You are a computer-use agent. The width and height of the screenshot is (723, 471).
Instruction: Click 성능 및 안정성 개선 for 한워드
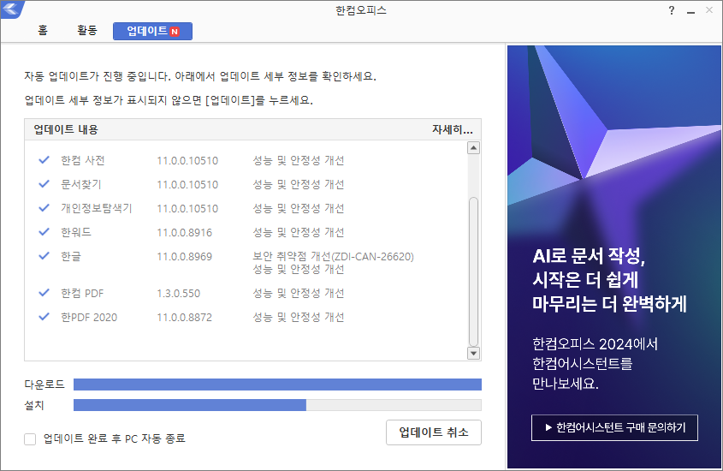299,232
